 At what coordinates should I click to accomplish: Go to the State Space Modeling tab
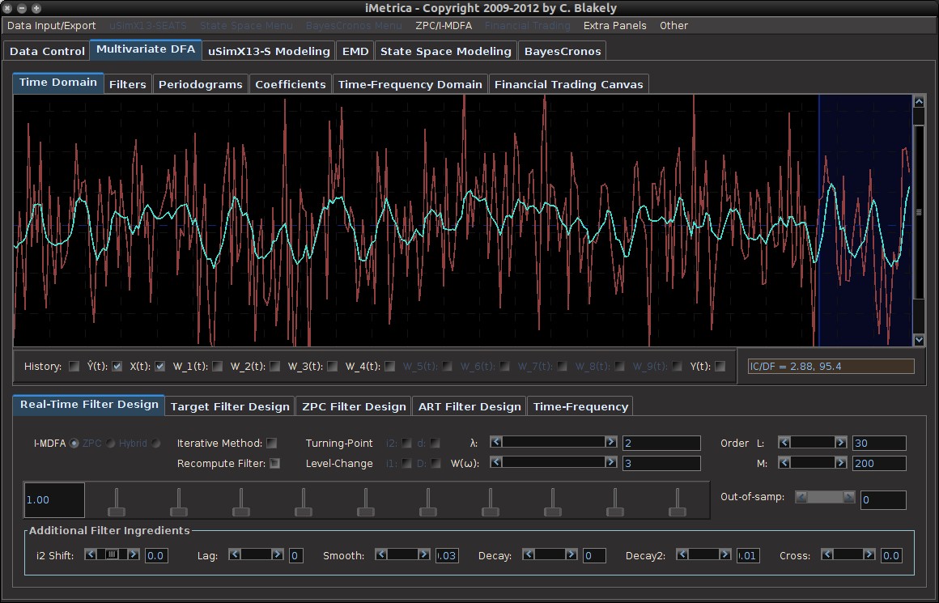tap(445, 51)
